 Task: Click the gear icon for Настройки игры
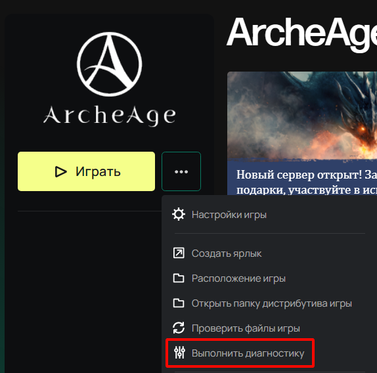(x=179, y=214)
